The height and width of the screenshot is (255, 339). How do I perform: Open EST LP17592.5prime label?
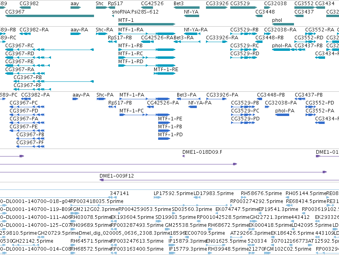tap(173, 193)
